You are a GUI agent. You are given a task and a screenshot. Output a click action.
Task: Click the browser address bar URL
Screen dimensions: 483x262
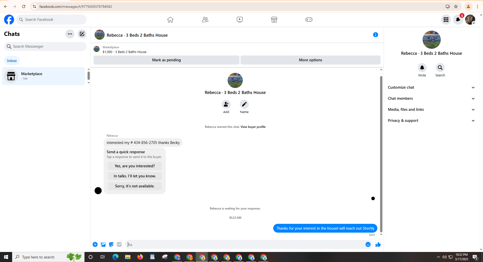76,7
